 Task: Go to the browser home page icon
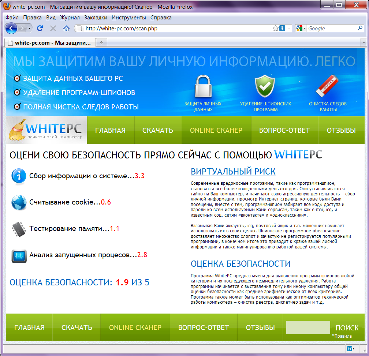pyautogui.click(x=66, y=29)
